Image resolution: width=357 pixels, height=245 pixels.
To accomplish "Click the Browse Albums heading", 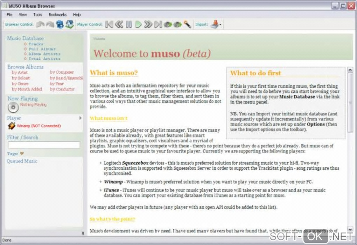I will pyautogui.click(x=25, y=67).
